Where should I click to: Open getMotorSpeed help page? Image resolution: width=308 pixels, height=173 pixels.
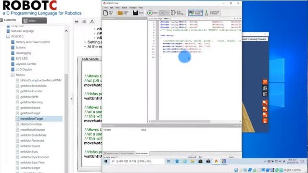(30, 108)
